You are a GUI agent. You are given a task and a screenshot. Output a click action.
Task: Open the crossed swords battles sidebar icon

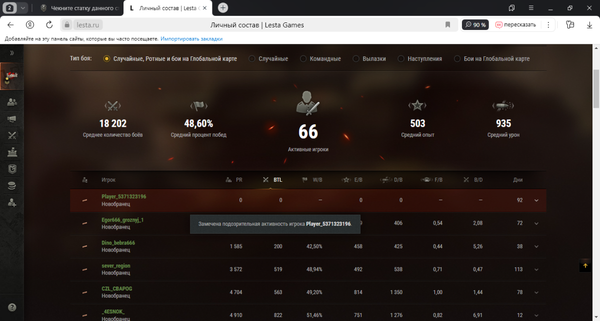pyautogui.click(x=12, y=135)
